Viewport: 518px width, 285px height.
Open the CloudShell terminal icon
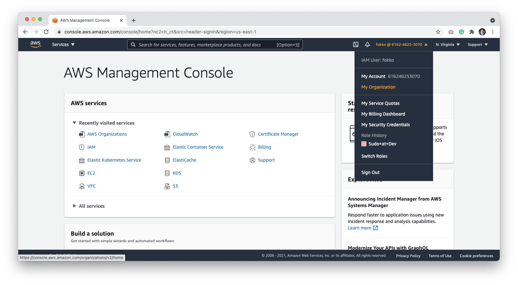point(356,44)
